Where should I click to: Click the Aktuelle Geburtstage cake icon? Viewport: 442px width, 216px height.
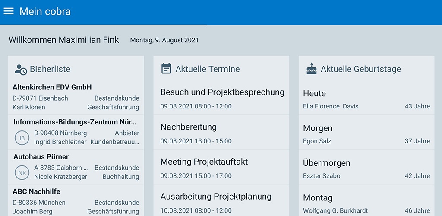(312, 69)
